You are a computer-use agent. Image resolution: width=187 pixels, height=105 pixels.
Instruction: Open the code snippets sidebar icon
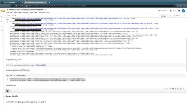(2, 26)
